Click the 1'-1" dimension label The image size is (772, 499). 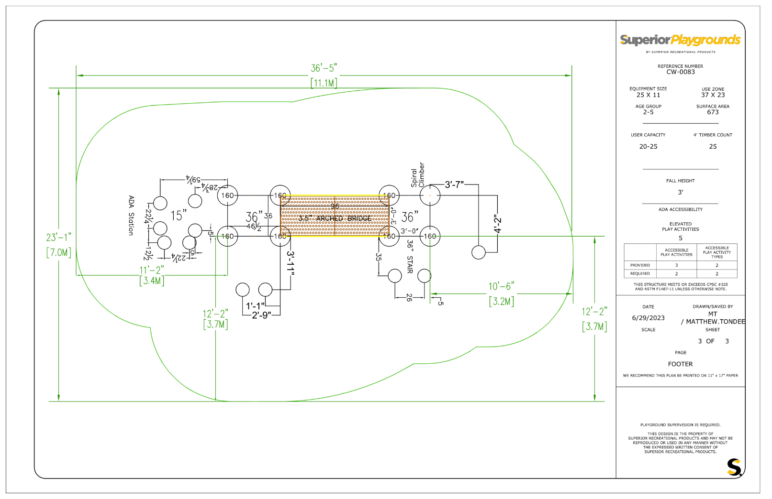pyautogui.click(x=255, y=306)
